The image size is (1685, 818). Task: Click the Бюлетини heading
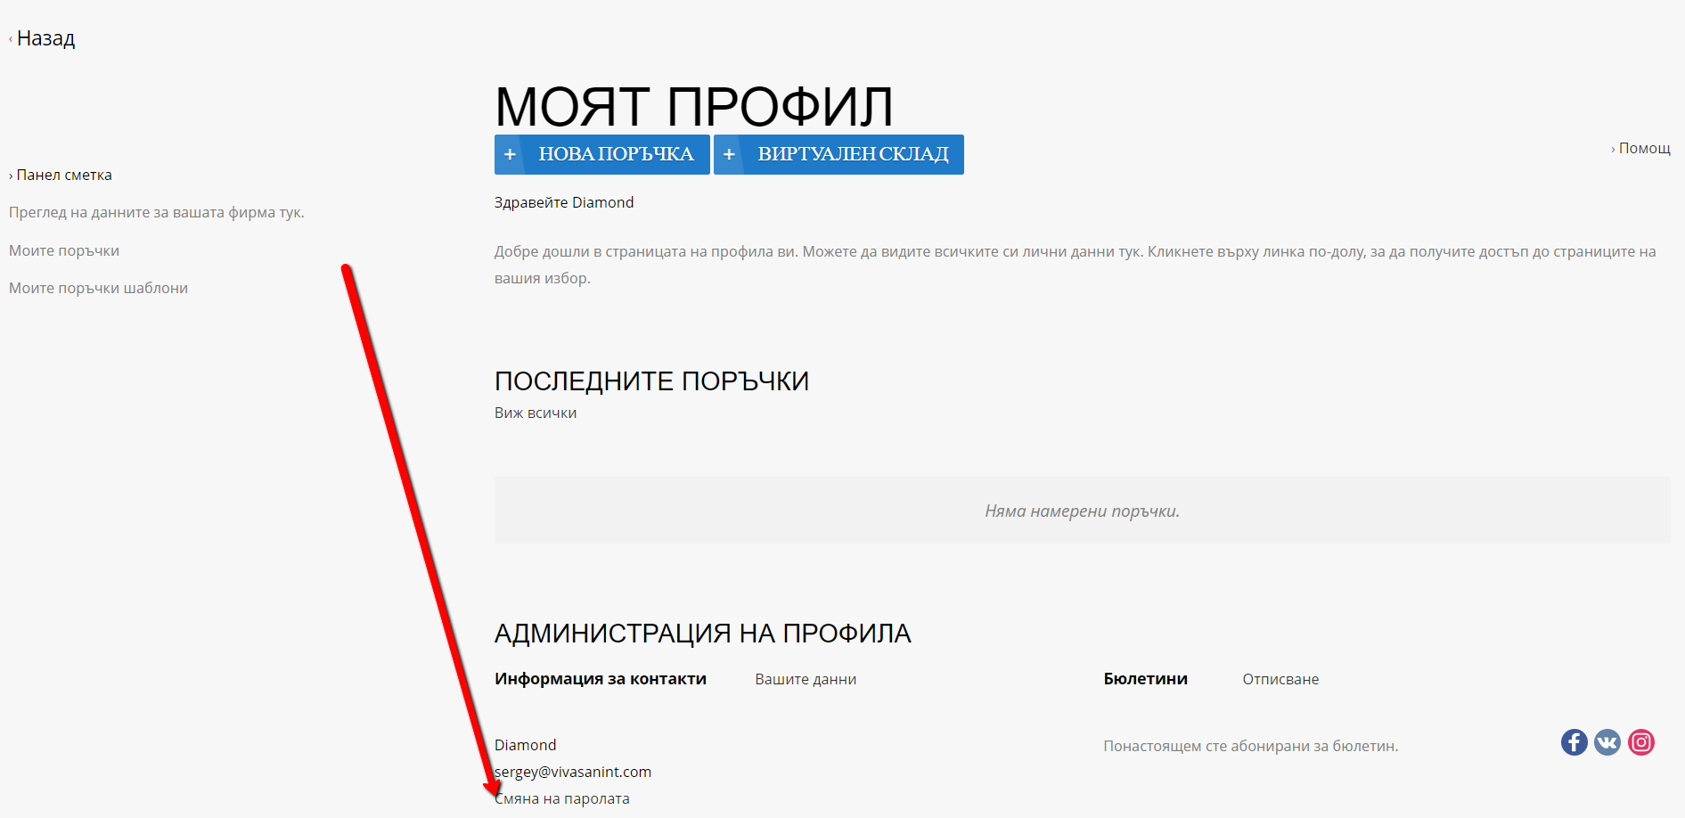(x=1145, y=679)
